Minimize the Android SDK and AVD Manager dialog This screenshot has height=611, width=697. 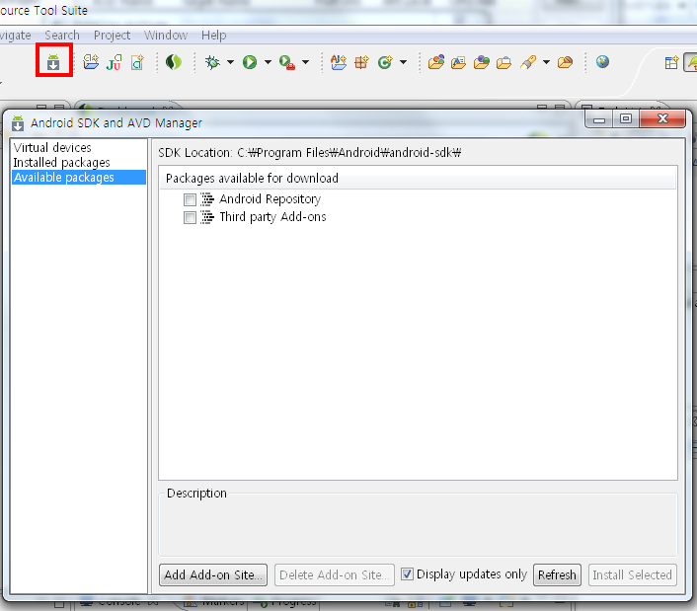coord(599,119)
